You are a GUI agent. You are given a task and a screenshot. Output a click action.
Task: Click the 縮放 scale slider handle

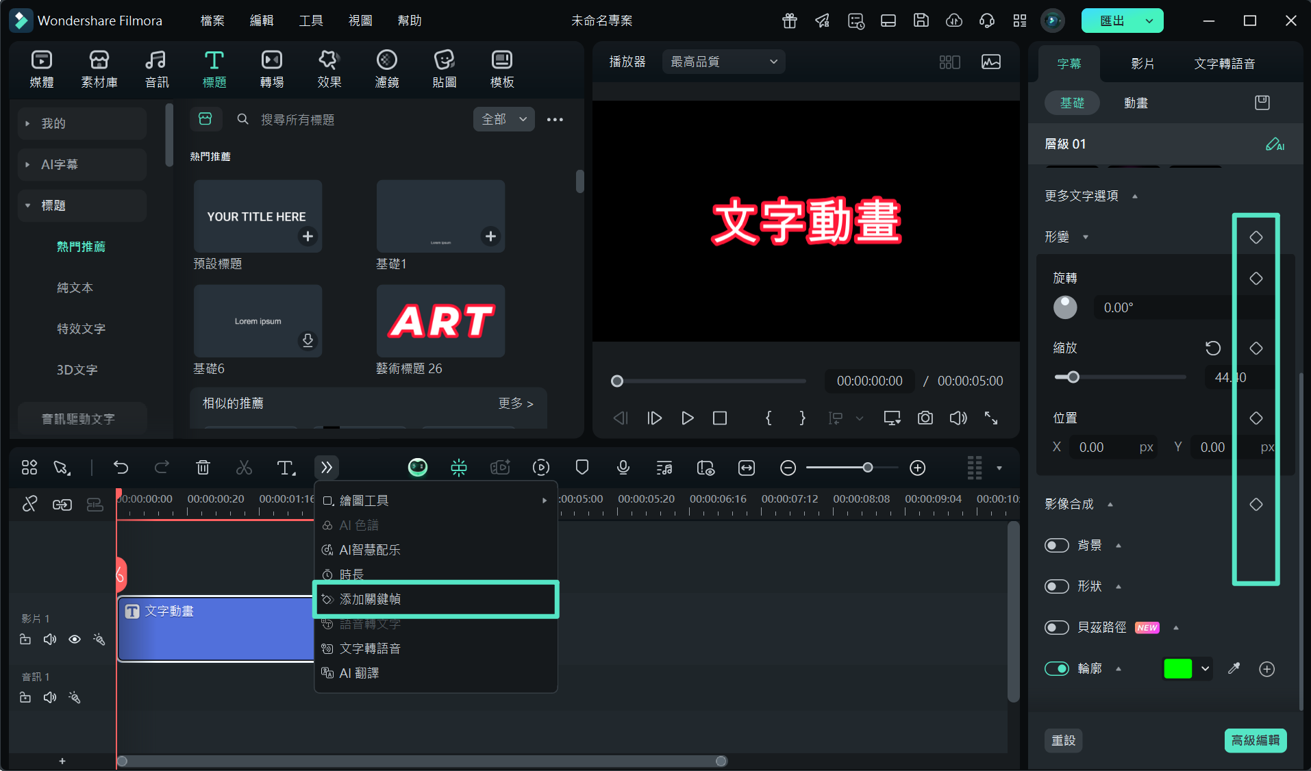(x=1073, y=377)
